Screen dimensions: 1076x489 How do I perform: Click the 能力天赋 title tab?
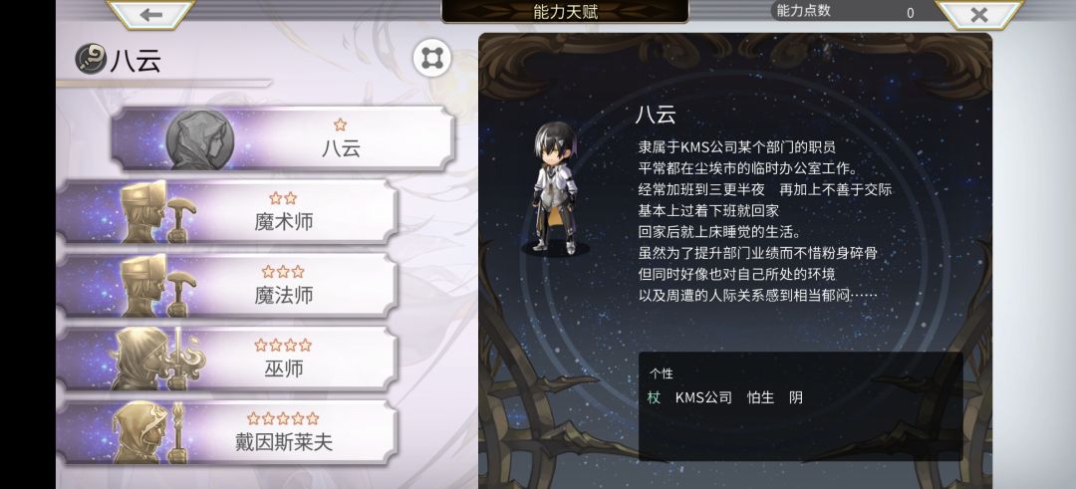tap(565, 12)
